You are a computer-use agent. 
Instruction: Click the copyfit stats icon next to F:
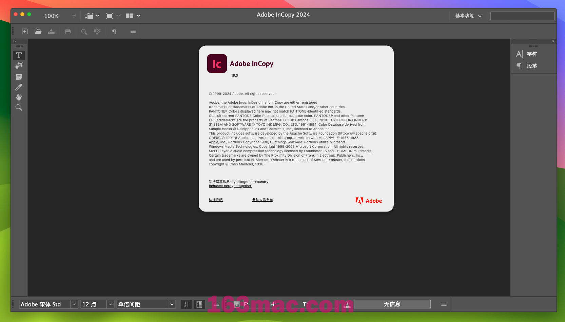tap(237, 304)
